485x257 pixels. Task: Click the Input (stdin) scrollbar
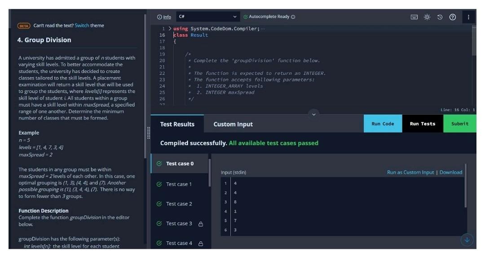[466, 186]
